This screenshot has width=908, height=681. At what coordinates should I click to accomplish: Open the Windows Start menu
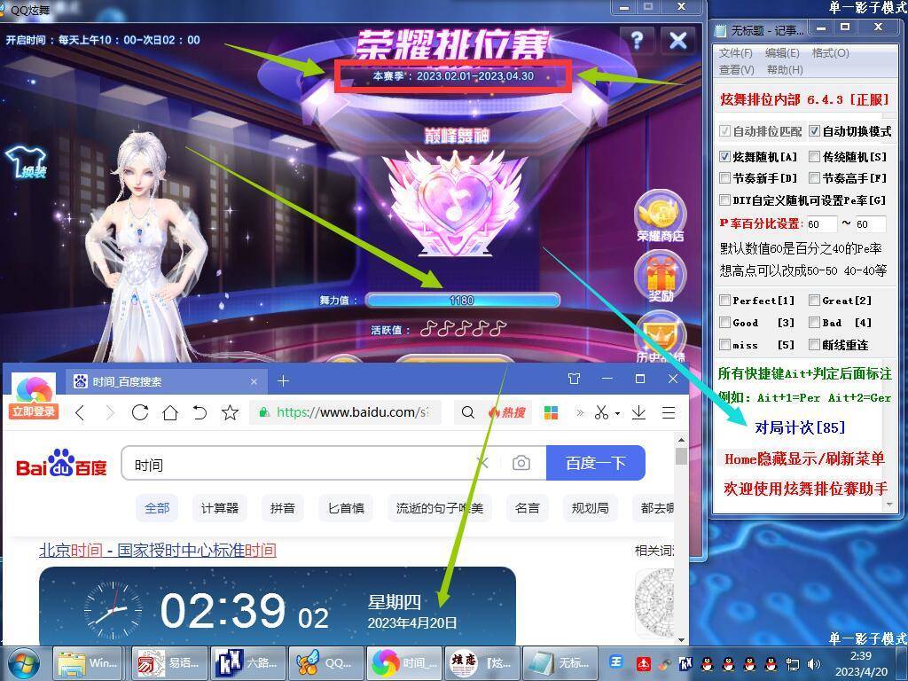coord(23,663)
